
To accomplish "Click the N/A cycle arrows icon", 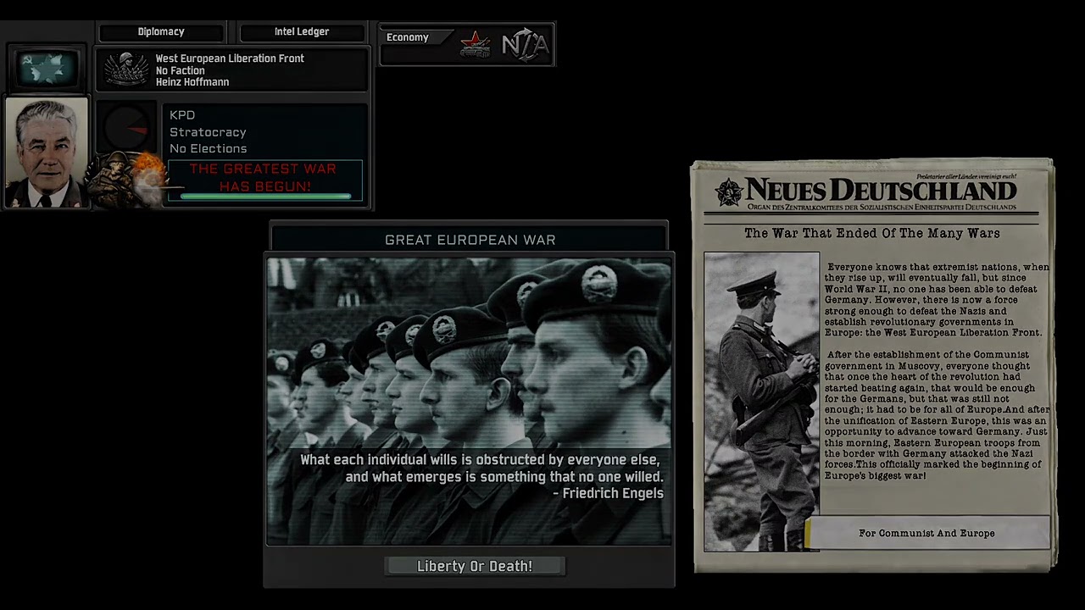I will pos(525,45).
